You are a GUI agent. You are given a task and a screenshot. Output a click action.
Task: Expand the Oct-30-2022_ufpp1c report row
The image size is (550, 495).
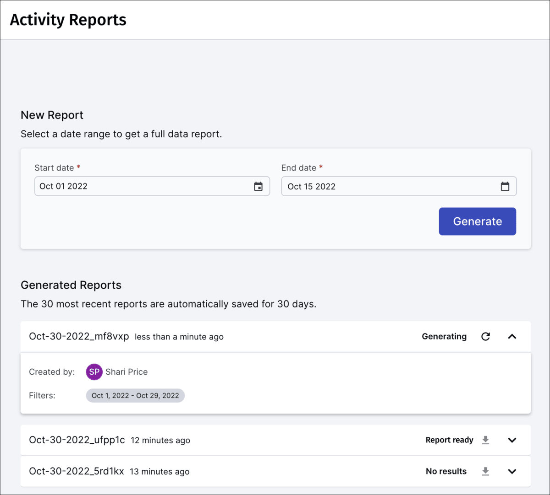tap(512, 440)
